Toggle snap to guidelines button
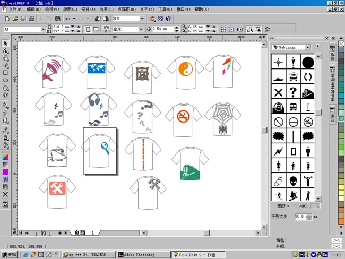Image resolution: width=345 pixels, height=259 pixels. pyautogui.click(x=231, y=29)
